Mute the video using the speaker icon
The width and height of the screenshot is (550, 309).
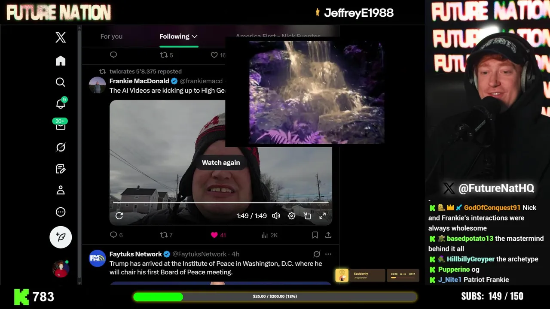tap(276, 216)
